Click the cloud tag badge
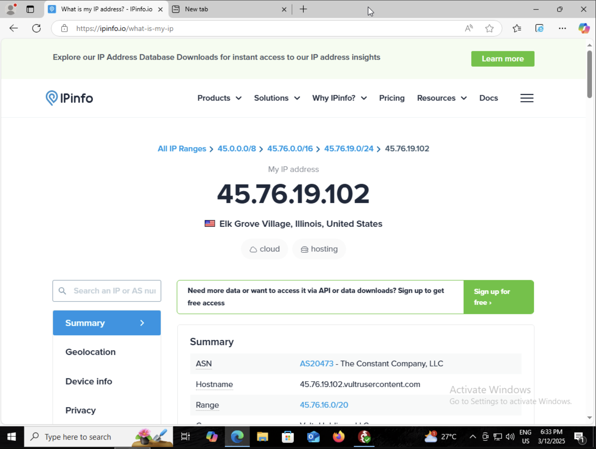Screen dimensions: 596x449 point(264,249)
